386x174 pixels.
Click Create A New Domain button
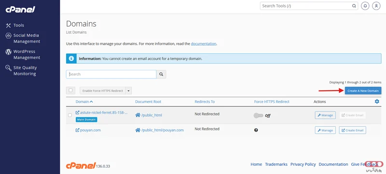(363, 91)
